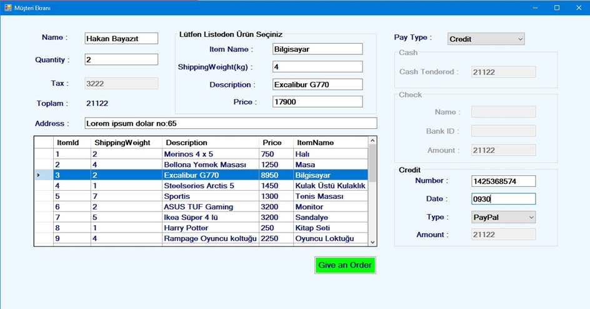The image size is (590, 309).
Task: Click the Quantity input field
Action: (x=121, y=59)
